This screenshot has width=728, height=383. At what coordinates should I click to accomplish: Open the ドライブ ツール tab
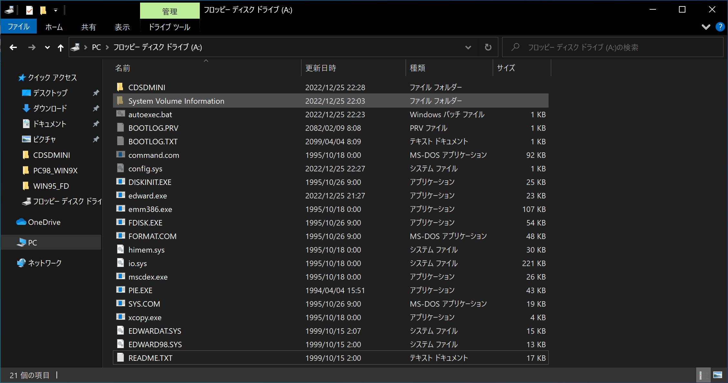(169, 27)
